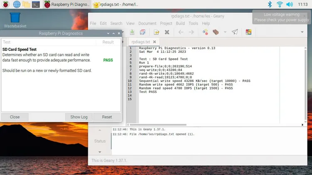Click the Close file X toolbar icon
The width and height of the screenshot is (312, 175).
pyautogui.click(x=167, y=32)
